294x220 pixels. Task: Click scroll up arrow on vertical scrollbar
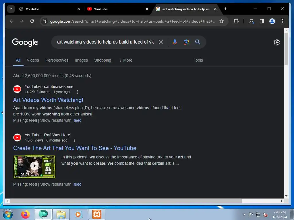(286, 30)
